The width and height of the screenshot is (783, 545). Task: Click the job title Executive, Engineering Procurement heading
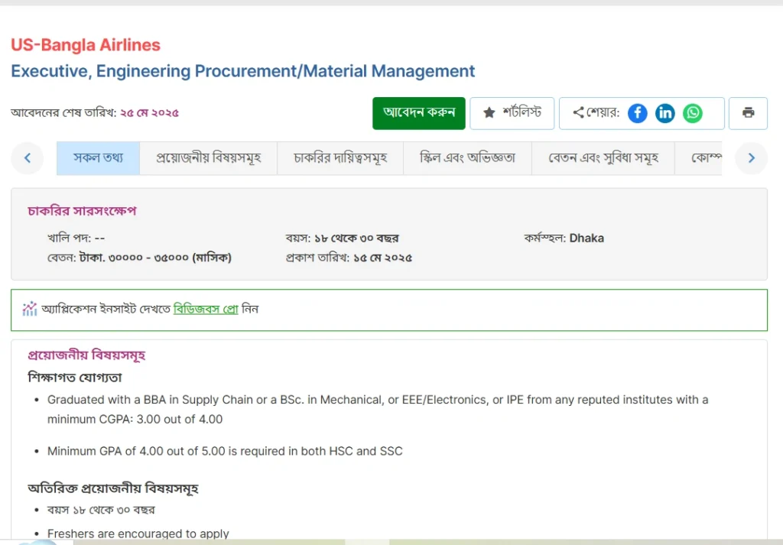coord(242,71)
